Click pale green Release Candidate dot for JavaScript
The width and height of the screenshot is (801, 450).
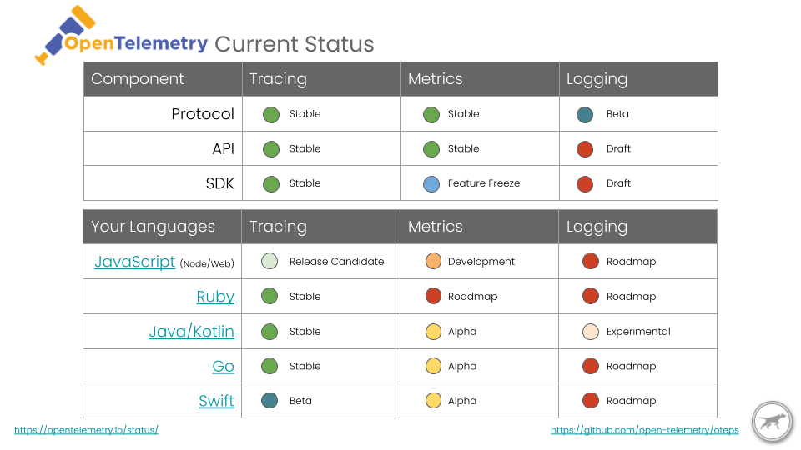click(270, 261)
